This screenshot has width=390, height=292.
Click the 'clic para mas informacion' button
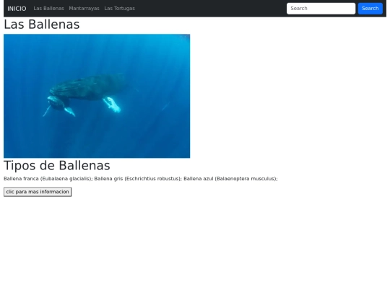(x=38, y=192)
